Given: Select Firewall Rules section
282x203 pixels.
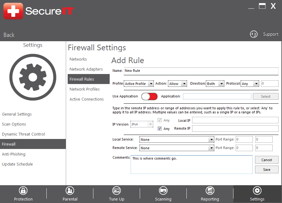Looking at the screenshot, I should [x=89, y=79].
